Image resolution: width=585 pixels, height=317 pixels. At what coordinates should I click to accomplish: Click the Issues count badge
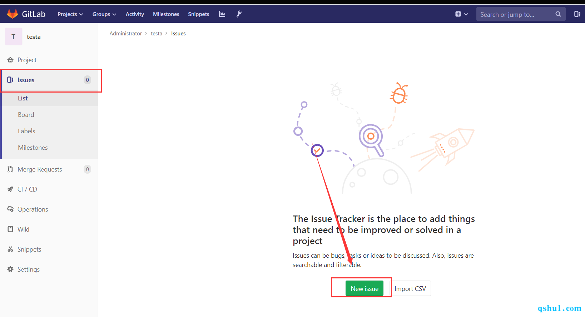point(87,80)
